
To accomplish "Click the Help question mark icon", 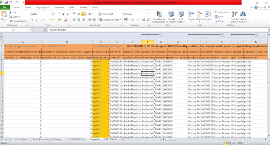I will pyautogui.click(x=256, y=7).
